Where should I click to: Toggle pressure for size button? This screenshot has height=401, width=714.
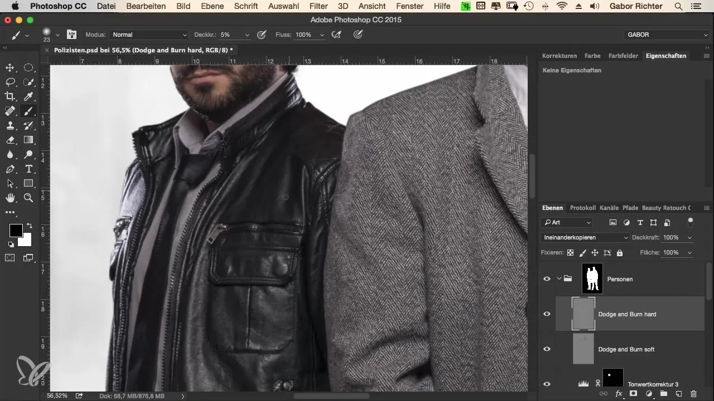(x=359, y=35)
